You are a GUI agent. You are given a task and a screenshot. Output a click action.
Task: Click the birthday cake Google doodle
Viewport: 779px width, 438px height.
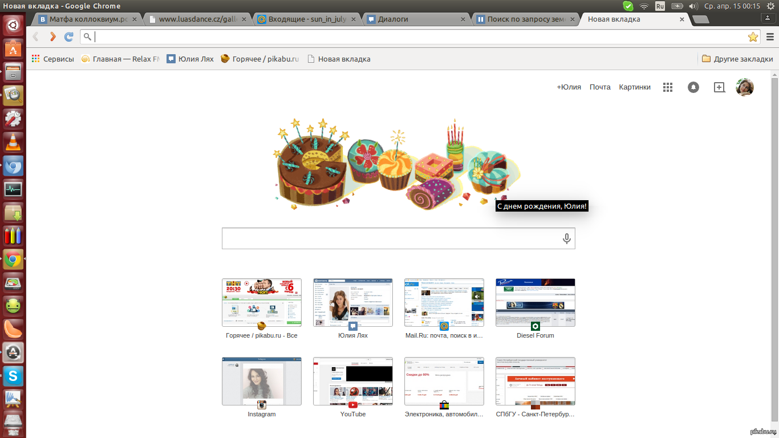[x=396, y=164]
